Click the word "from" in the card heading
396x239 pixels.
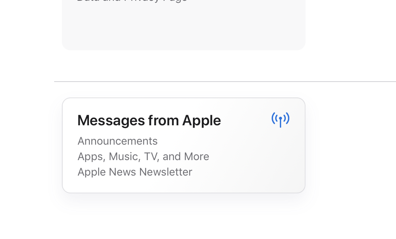164,121
